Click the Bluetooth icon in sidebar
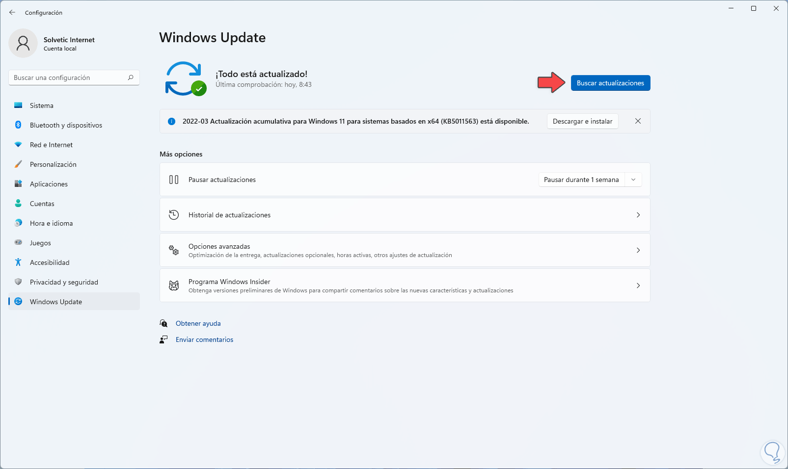788x469 pixels. [x=18, y=125]
